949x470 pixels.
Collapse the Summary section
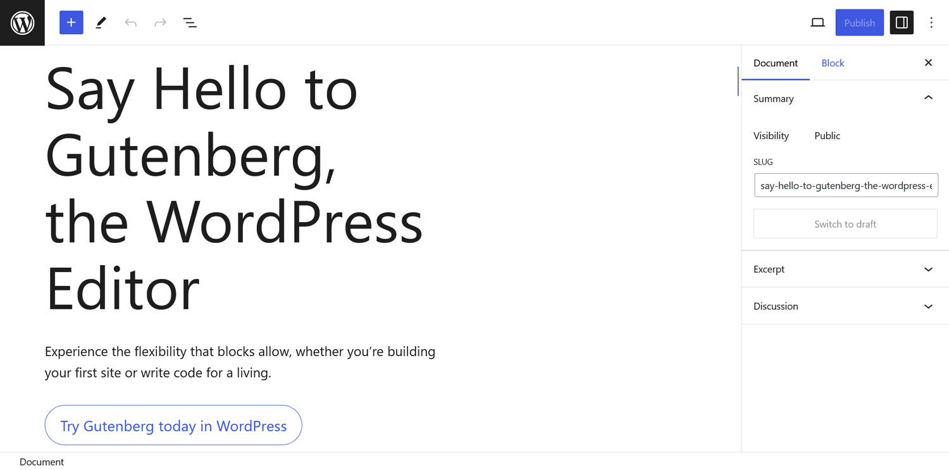coord(928,98)
